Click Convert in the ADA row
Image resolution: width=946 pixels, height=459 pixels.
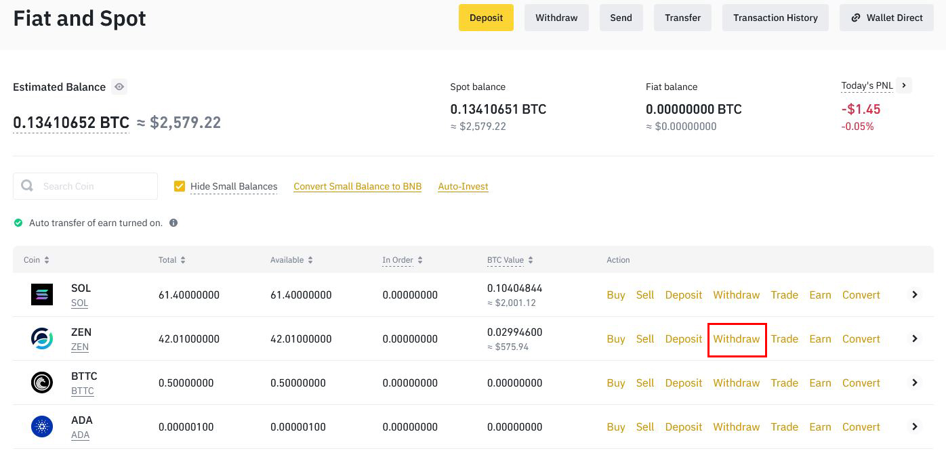(861, 427)
